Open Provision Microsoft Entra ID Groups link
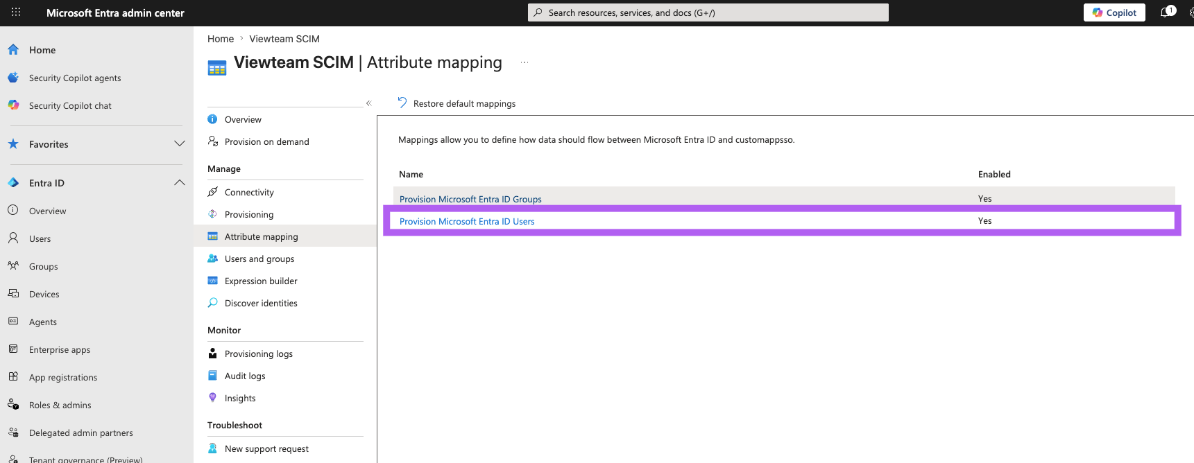 tap(470, 199)
